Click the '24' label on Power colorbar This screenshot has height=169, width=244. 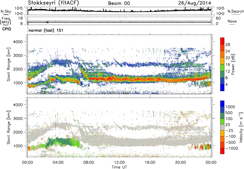pyautogui.click(x=228, y=51)
